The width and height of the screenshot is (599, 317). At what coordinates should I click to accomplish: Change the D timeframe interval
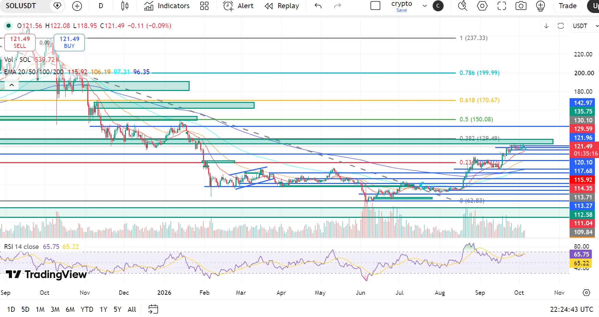tap(101, 6)
